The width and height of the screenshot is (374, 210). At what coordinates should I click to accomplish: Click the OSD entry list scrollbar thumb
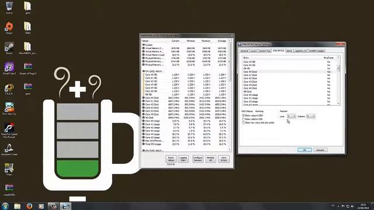pos(338,68)
